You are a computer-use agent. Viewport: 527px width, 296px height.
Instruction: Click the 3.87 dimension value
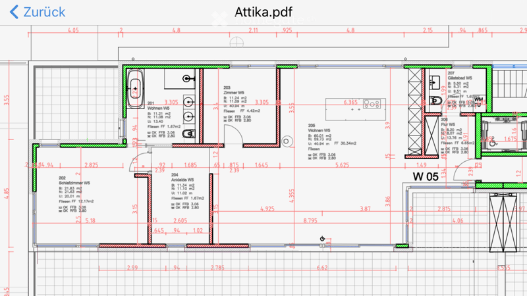click(365, 209)
